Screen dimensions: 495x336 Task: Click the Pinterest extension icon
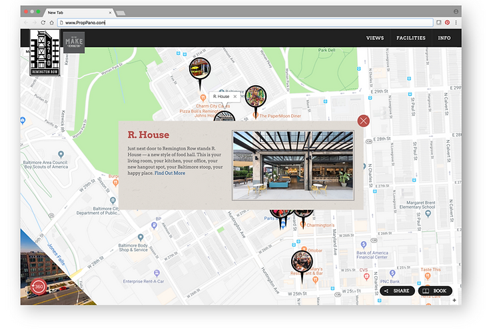tap(447, 23)
